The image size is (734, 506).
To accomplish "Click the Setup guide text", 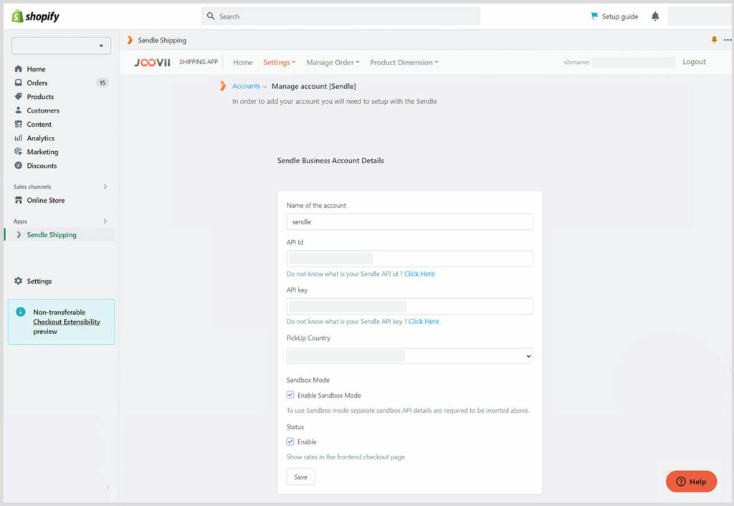I will 620,16.
